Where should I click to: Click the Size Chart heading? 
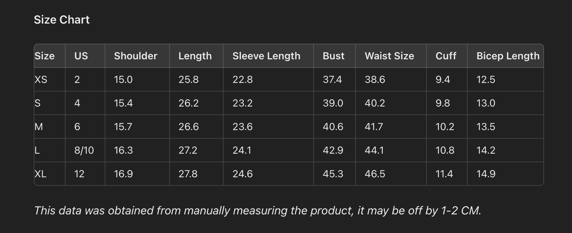(62, 20)
